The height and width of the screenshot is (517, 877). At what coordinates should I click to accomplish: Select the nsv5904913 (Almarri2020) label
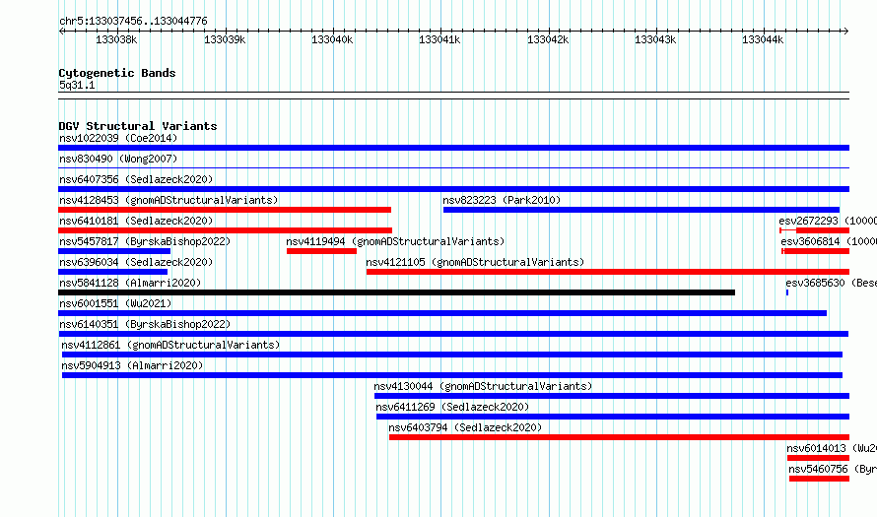click(x=133, y=365)
